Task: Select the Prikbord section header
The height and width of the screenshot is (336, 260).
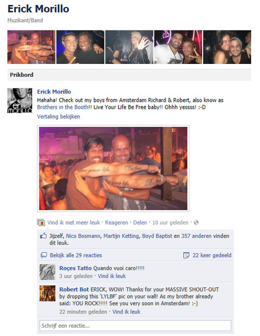Action: (129, 75)
